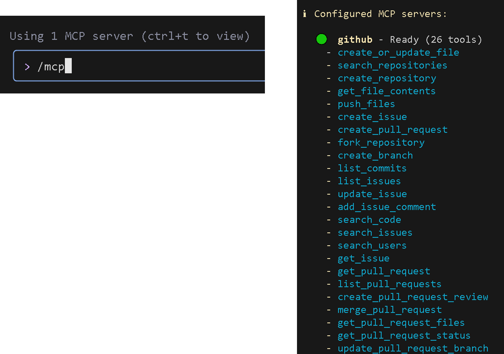Select the merge_pull_request tool entry
This screenshot has height=354, width=504.
coord(390,310)
